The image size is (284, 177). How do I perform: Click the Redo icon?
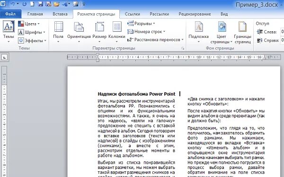click(x=25, y=4)
